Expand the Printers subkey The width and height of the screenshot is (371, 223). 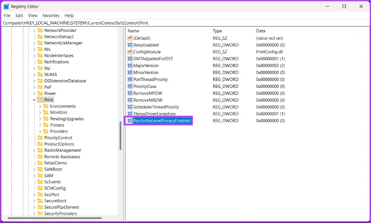point(40,125)
